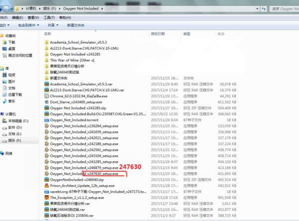
Task: Click the Dont_Starve_v243469_setup.exe icon
Action: click(46, 102)
